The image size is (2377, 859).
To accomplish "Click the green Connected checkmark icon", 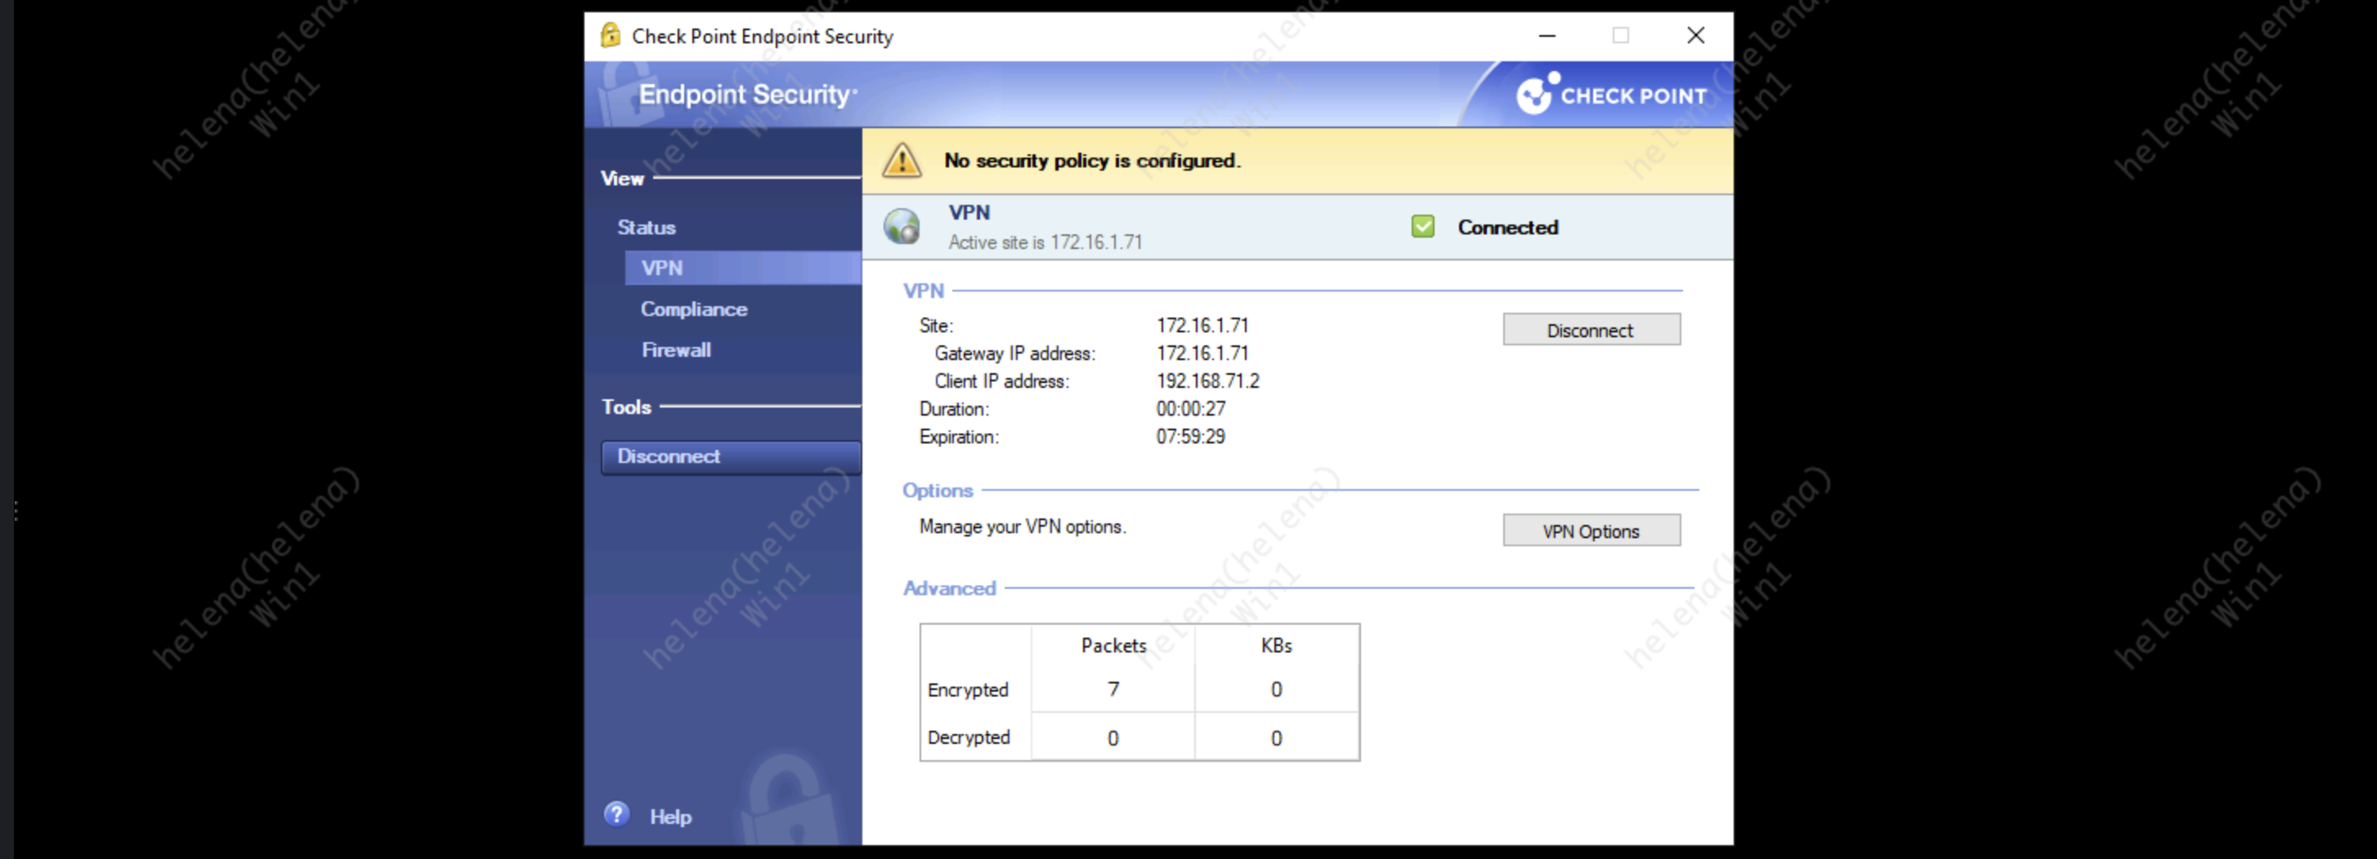I will point(1422,227).
